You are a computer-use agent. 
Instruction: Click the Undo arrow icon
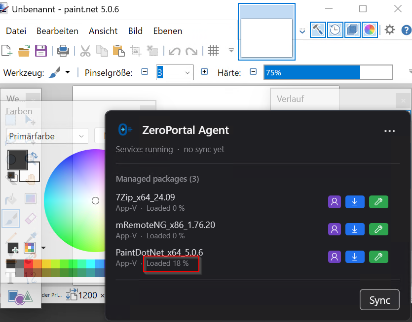175,51
